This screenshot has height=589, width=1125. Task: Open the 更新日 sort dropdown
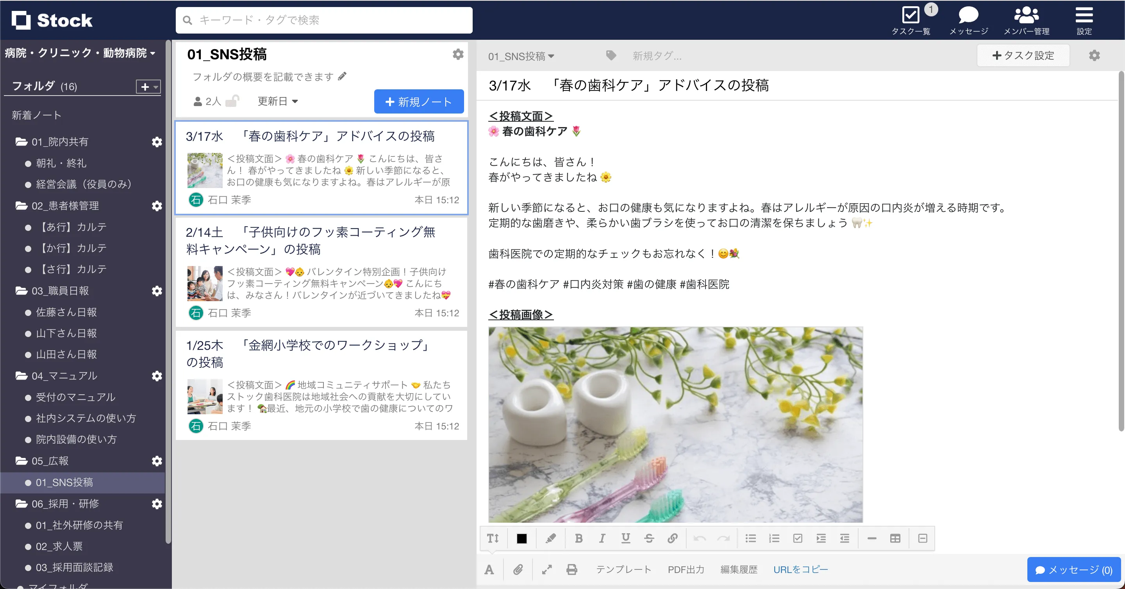click(x=278, y=101)
